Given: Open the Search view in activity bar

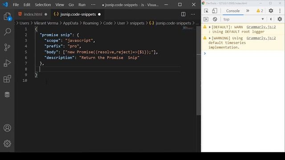Looking at the screenshot, I should (7, 32).
